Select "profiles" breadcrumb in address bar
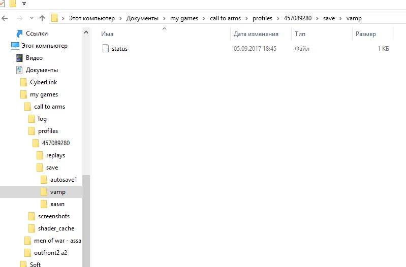Viewport: 406px width, 267px height. tap(262, 18)
